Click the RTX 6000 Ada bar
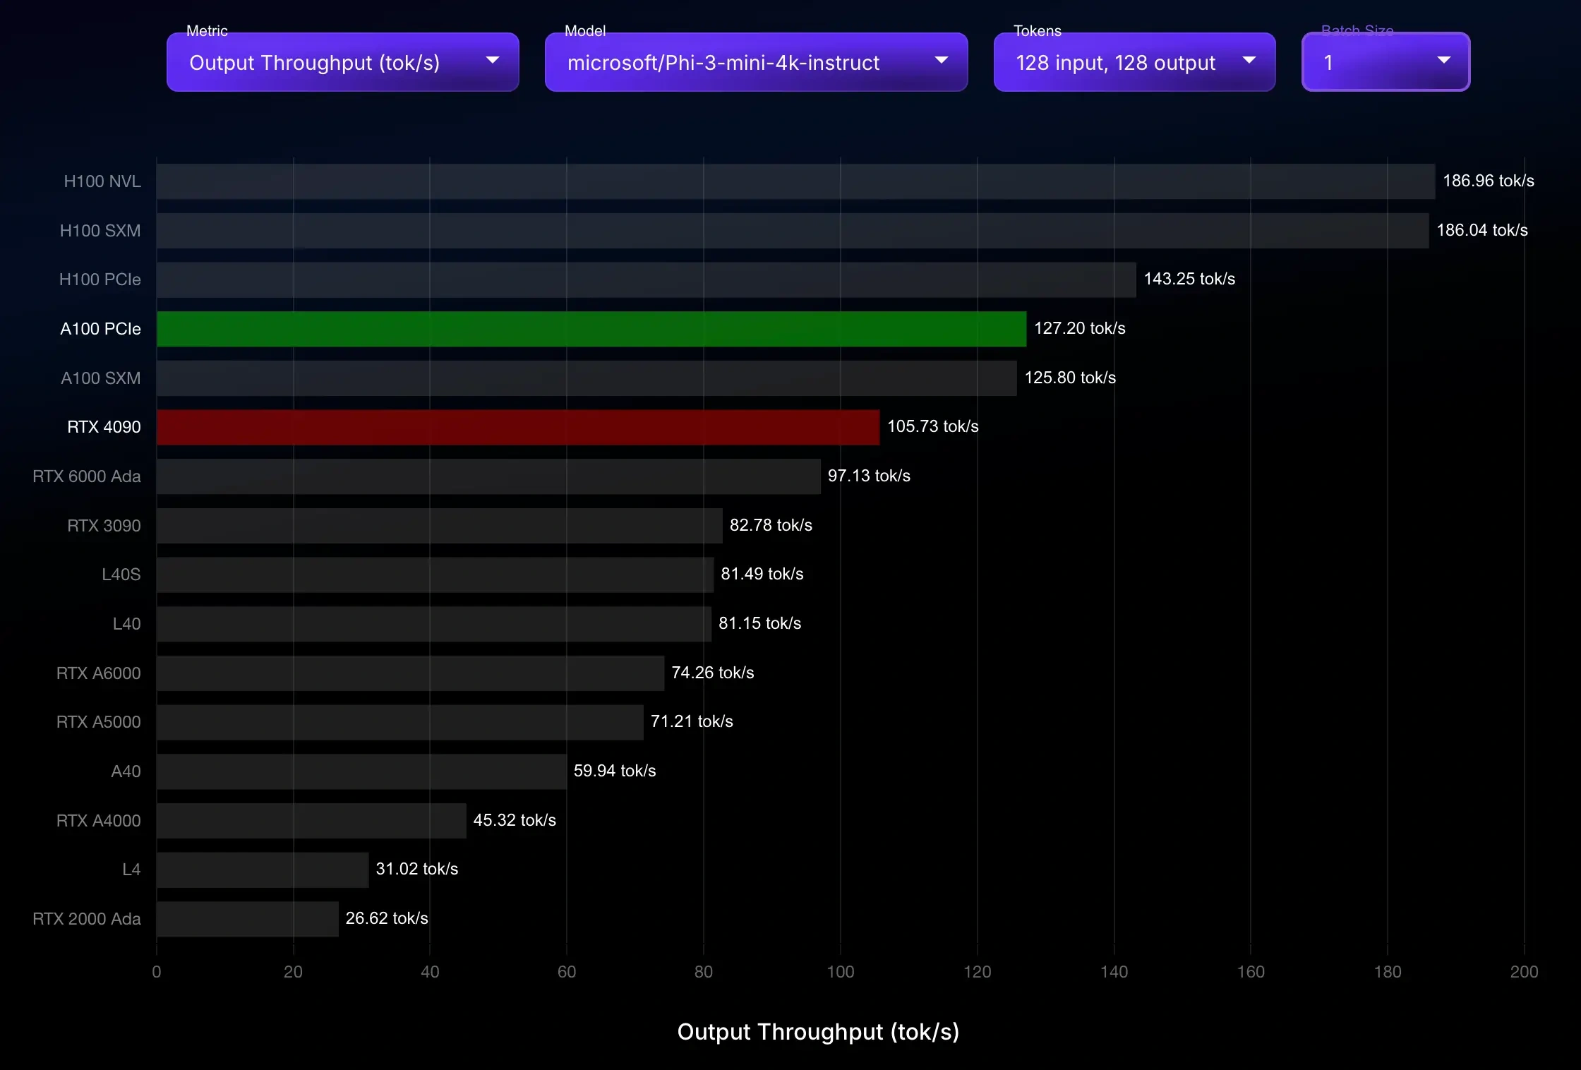Viewport: 1581px width, 1070px height. tap(488, 476)
